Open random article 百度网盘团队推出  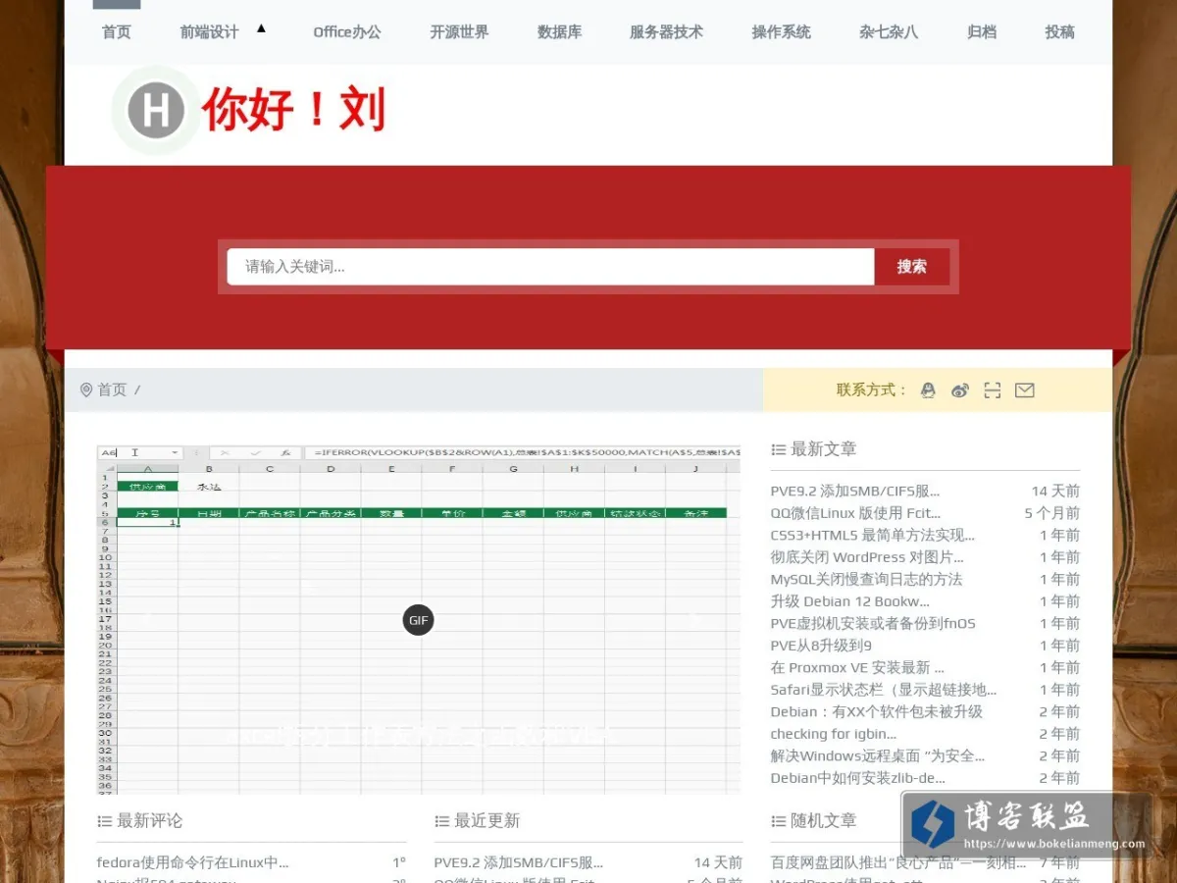point(898,863)
